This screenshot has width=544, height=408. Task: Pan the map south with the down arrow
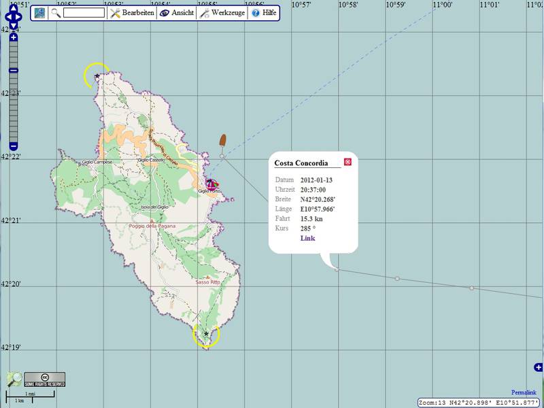(13, 25)
